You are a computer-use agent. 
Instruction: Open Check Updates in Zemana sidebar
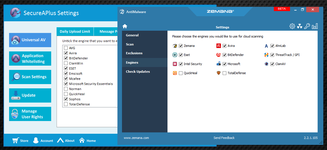(x=145, y=72)
